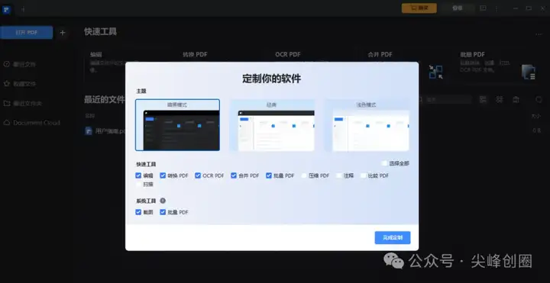Click the 合并 PDF merge tool icon
The width and height of the screenshot is (550, 283).
(435, 72)
